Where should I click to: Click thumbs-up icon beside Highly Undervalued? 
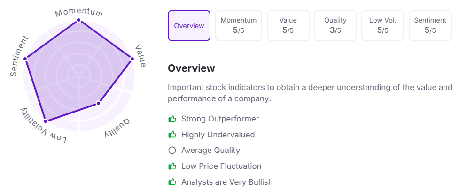pyautogui.click(x=172, y=135)
